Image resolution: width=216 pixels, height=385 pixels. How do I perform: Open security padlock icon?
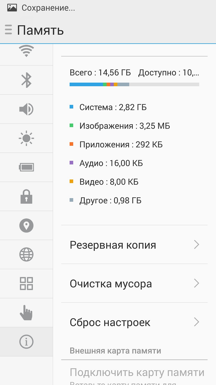(x=26, y=197)
